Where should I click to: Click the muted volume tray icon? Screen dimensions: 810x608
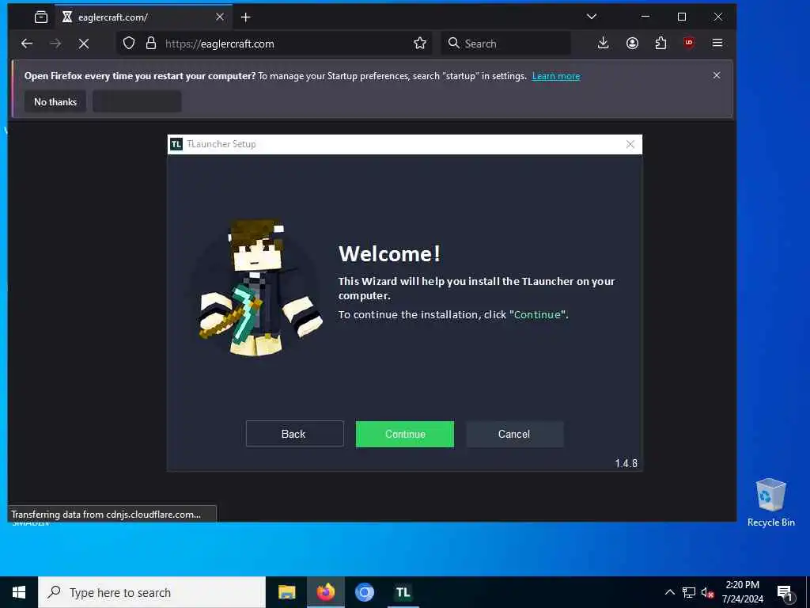(707, 592)
